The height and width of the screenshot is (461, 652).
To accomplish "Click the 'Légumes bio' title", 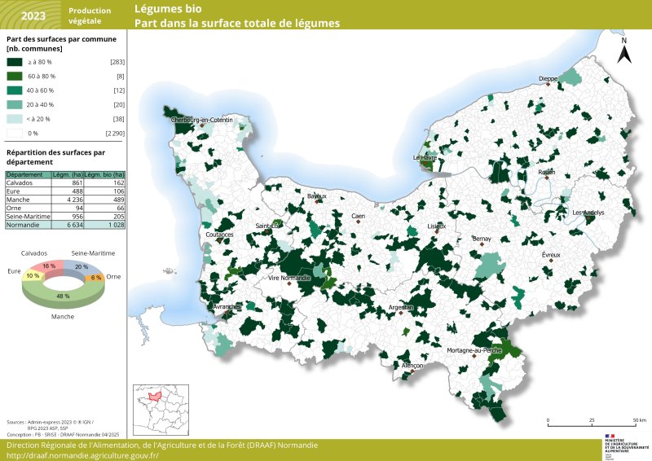I will 168,9.
